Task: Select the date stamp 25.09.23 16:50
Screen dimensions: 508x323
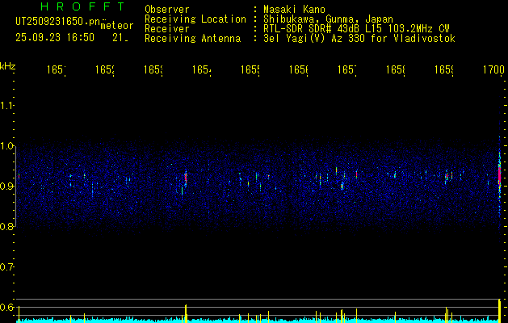Action: (55, 38)
